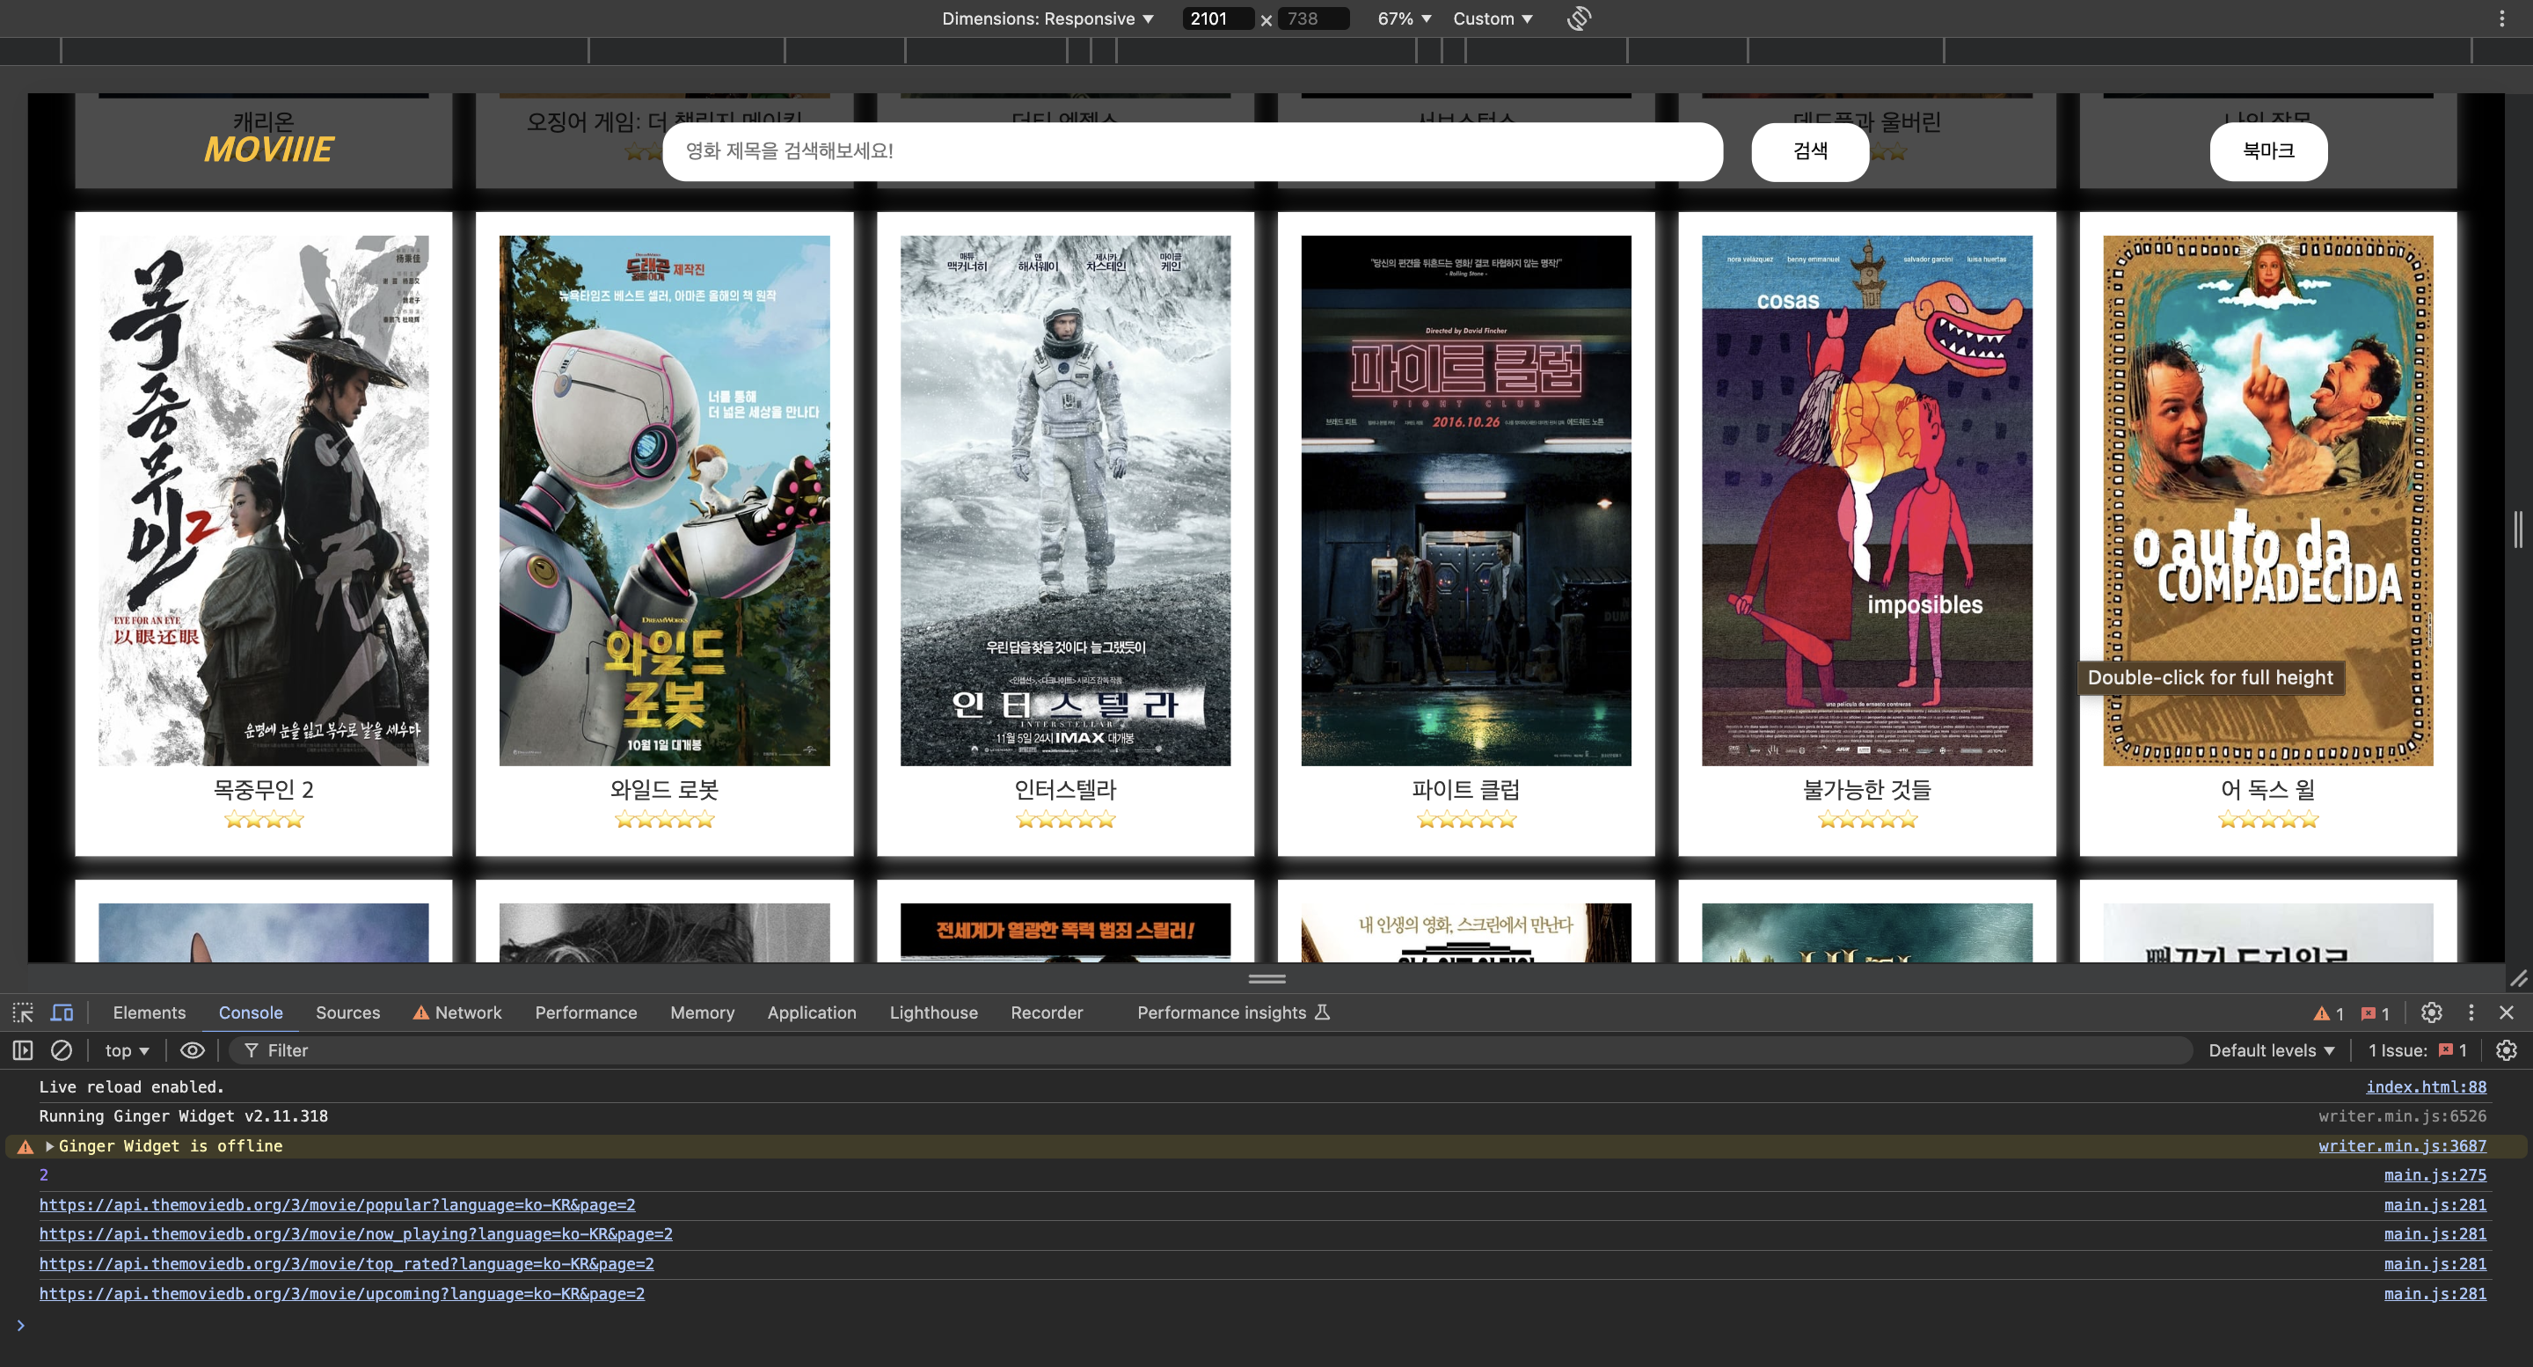The height and width of the screenshot is (1367, 2533).
Task: Expand the Ginger Widget is offline warning
Action: coord(50,1145)
